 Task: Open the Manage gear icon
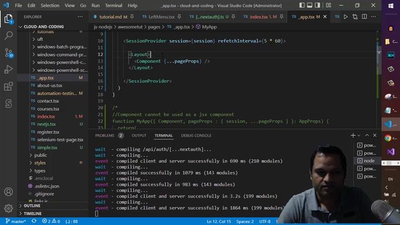(8, 208)
